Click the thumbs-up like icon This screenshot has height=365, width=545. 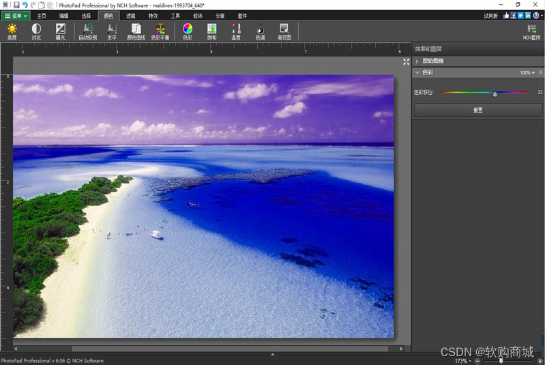pyautogui.click(x=506, y=15)
